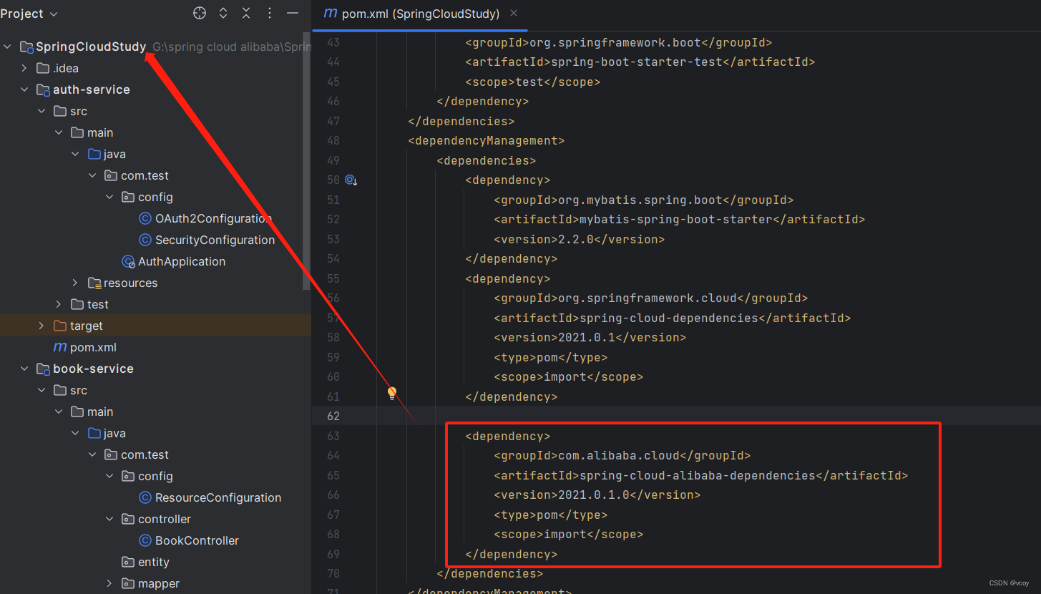Collapse the controller package
This screenshot has height=594, width=1041.
(x=109, y=519)
